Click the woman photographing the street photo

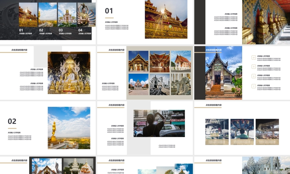(159, 123)
